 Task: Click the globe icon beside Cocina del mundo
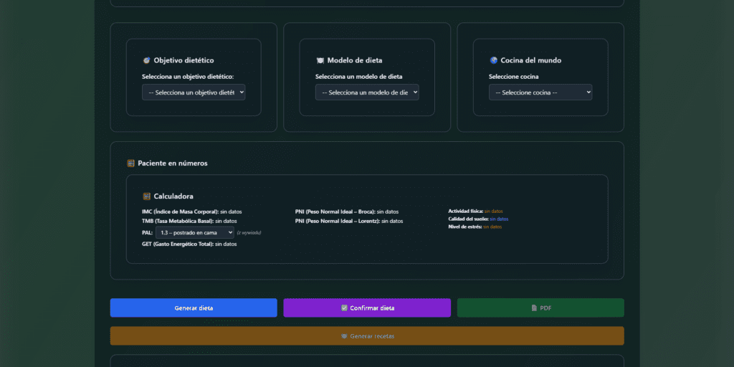point(493,61)
